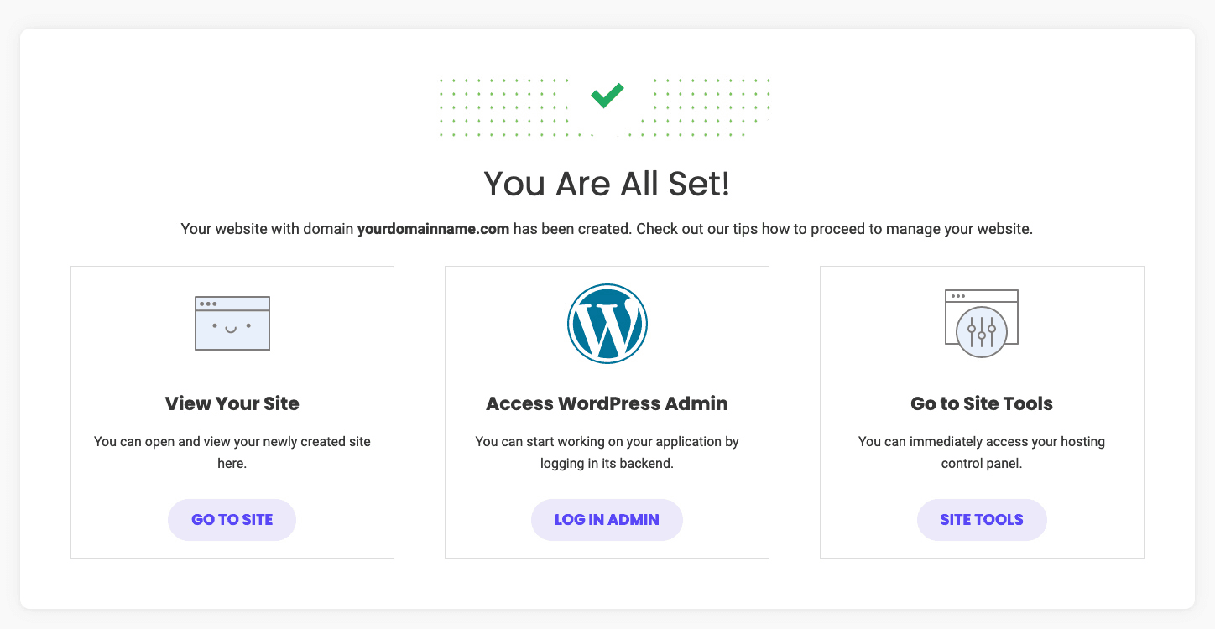
Task: Select the "Access WordPress Admin" heading
Action: tap(607, 403)
